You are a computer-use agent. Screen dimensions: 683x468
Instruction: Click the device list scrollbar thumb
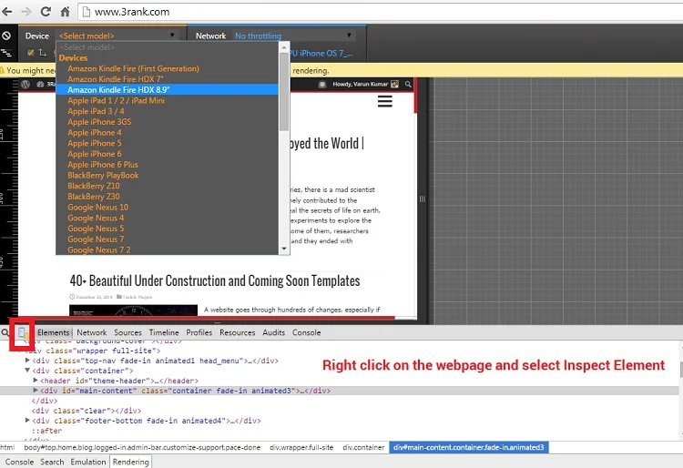pyautogui.click(x=284, y=91)
